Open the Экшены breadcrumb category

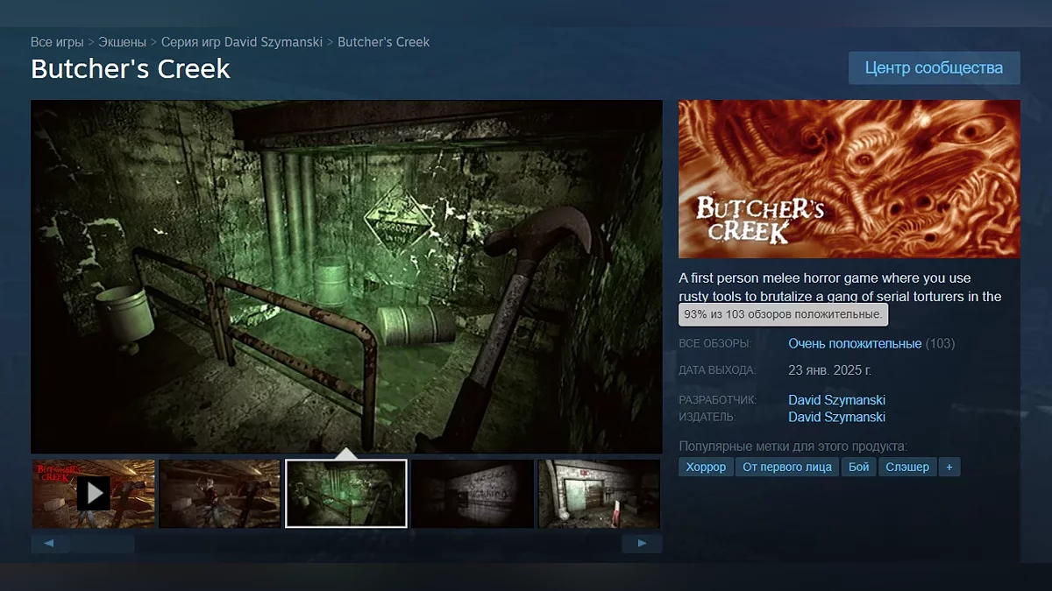click(122, 42)
